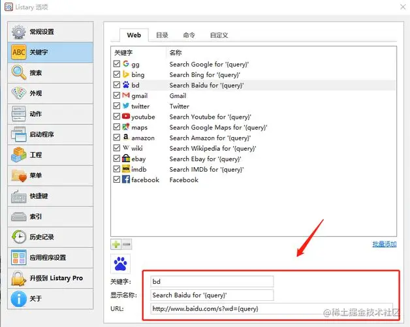
Task: Select 'Search Youtube for {query}' row text
Action: point(210,117)
